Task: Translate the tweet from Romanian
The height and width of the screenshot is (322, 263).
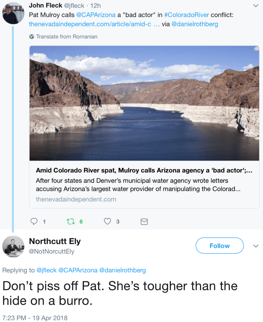Action: click(x=67, y=36)
